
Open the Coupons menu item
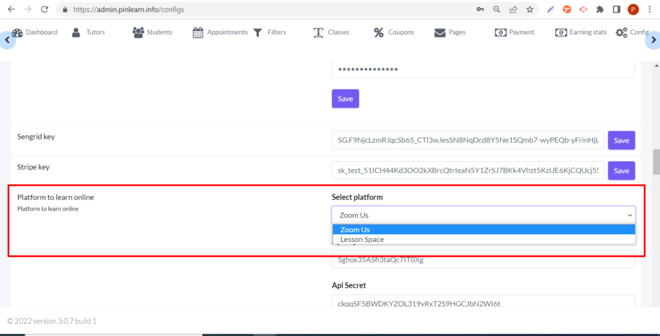tap(394, 32)
